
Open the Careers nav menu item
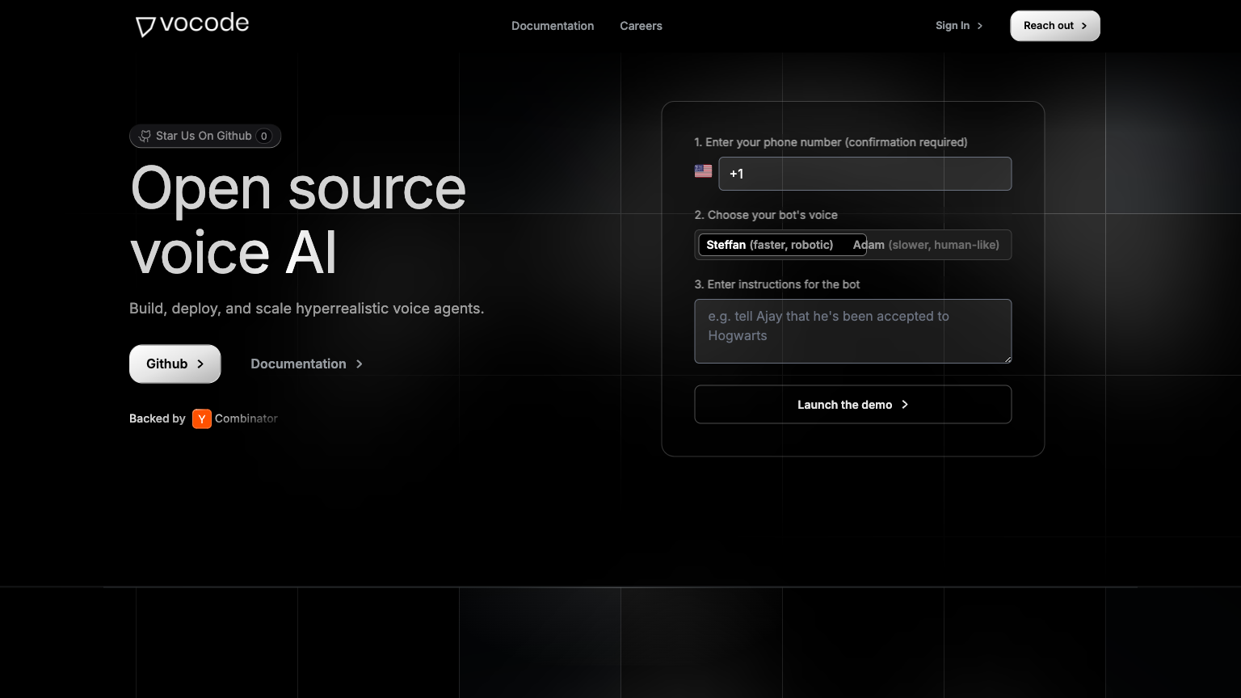[641, 26]
